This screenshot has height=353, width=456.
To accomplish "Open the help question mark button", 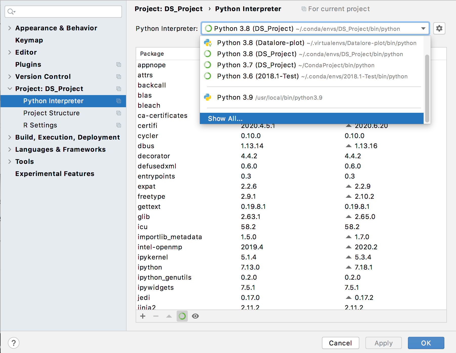I will tap(14, 343).
